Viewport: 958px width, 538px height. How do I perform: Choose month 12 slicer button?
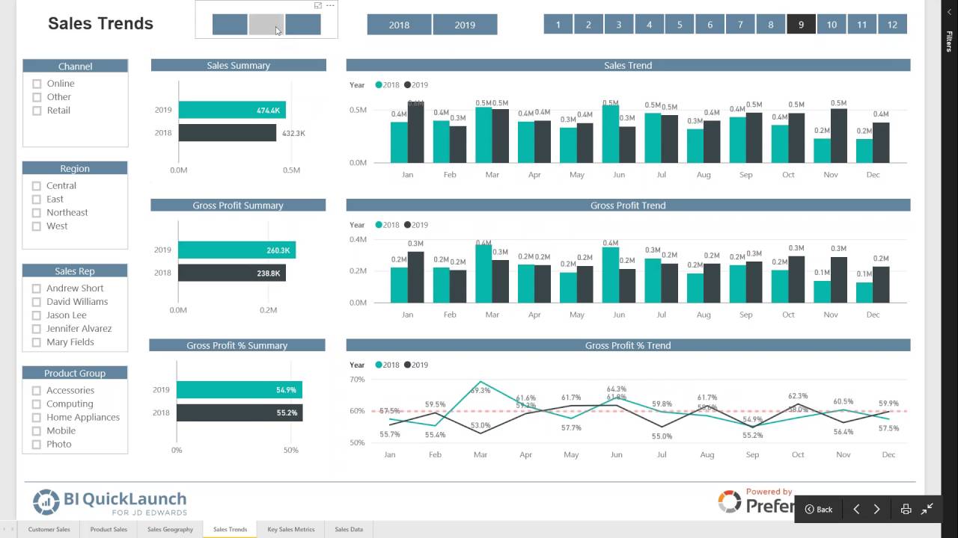(x=892, y=25)
